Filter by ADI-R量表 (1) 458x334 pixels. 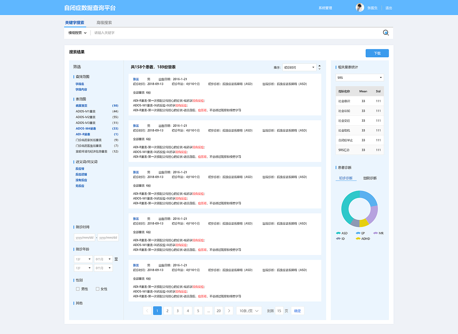[97, 134]
